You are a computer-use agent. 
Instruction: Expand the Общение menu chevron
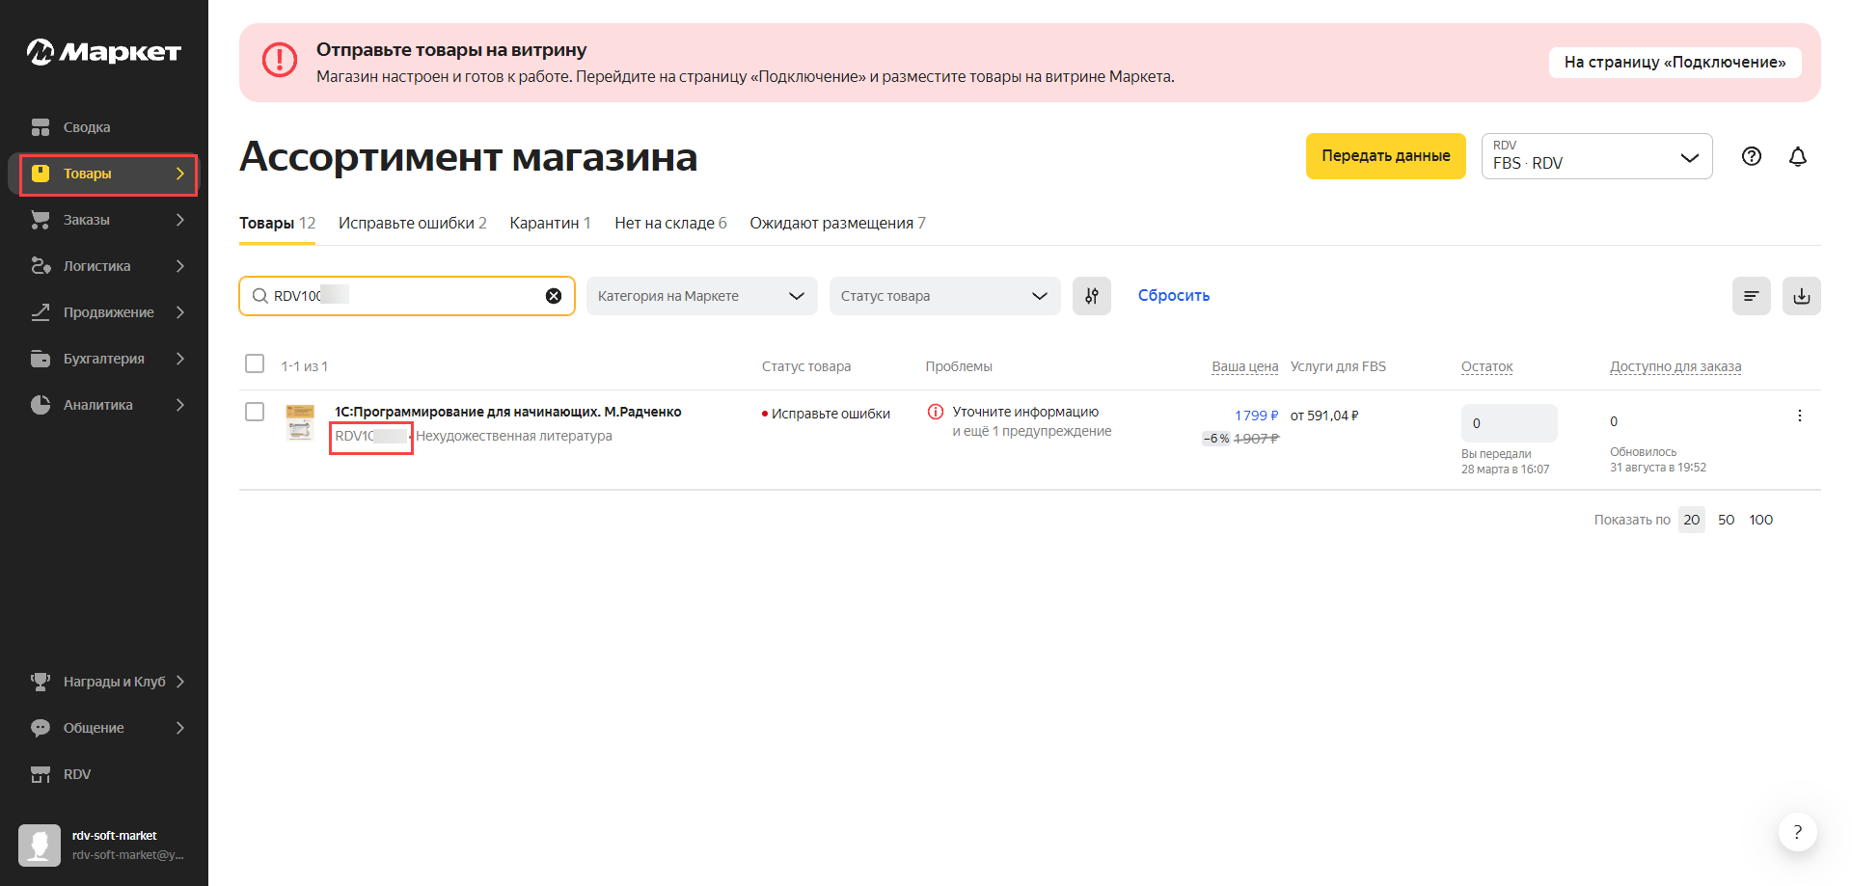(x=180, y=728)
